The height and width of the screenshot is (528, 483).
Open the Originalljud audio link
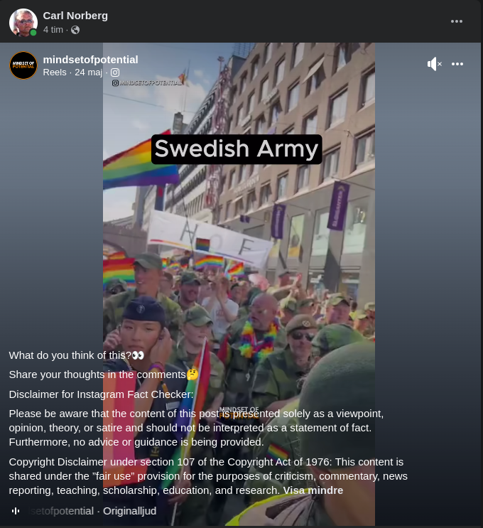click(129, 511)
